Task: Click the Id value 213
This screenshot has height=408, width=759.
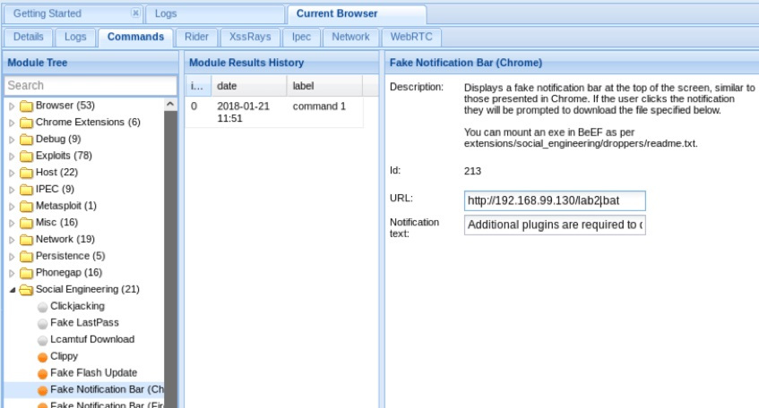Action: tap(472, 171)
